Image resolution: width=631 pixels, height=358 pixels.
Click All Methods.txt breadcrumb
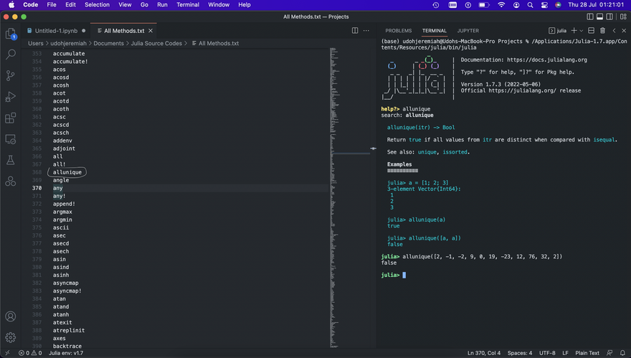tap(215, 44)
